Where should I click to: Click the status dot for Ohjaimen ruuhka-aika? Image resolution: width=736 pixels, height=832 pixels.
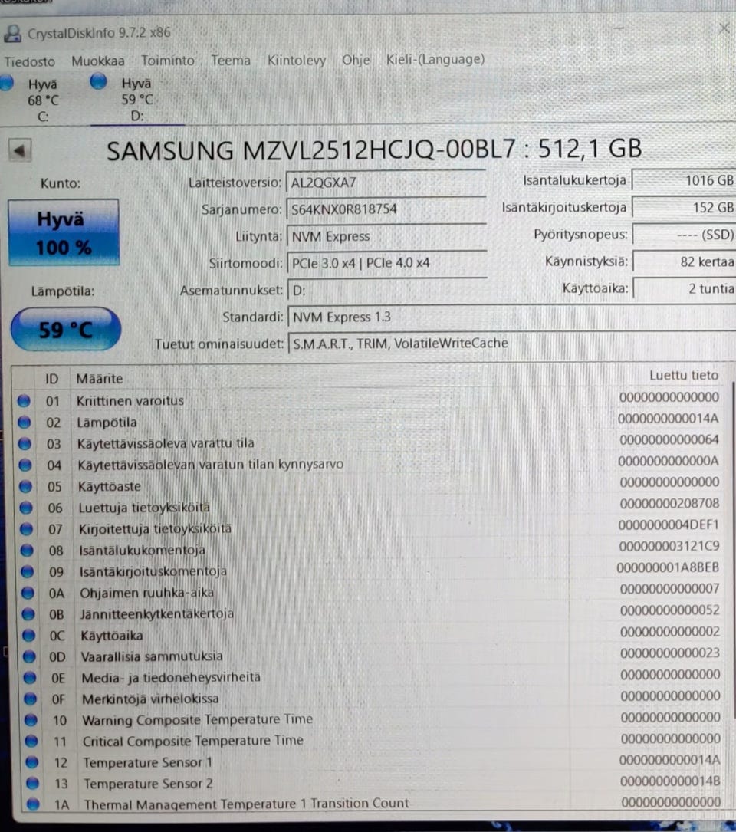point(28,593)
